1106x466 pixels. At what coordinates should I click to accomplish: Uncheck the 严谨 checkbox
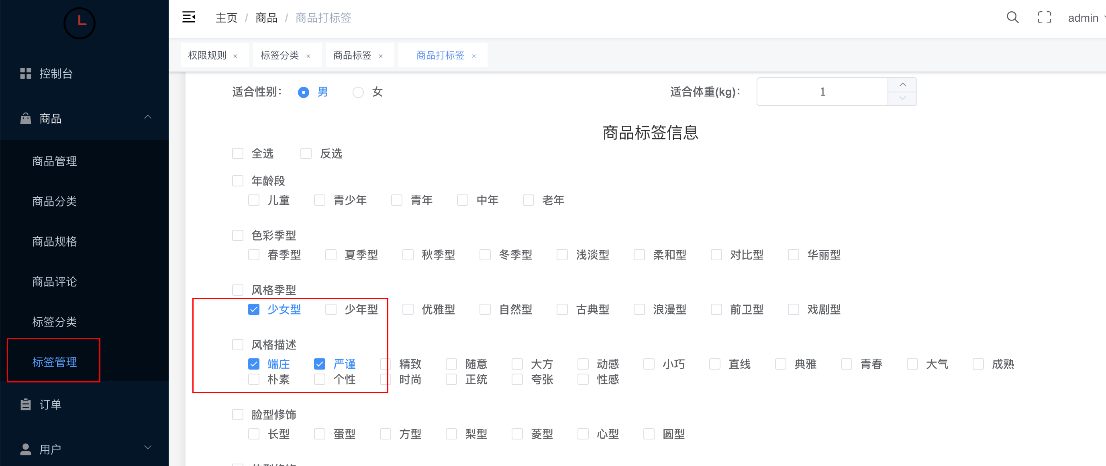tap(320, 364)
